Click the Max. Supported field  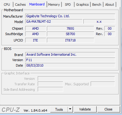click(103, 84)
